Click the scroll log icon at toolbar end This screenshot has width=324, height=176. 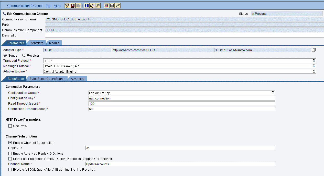click(x=117, y=5)
